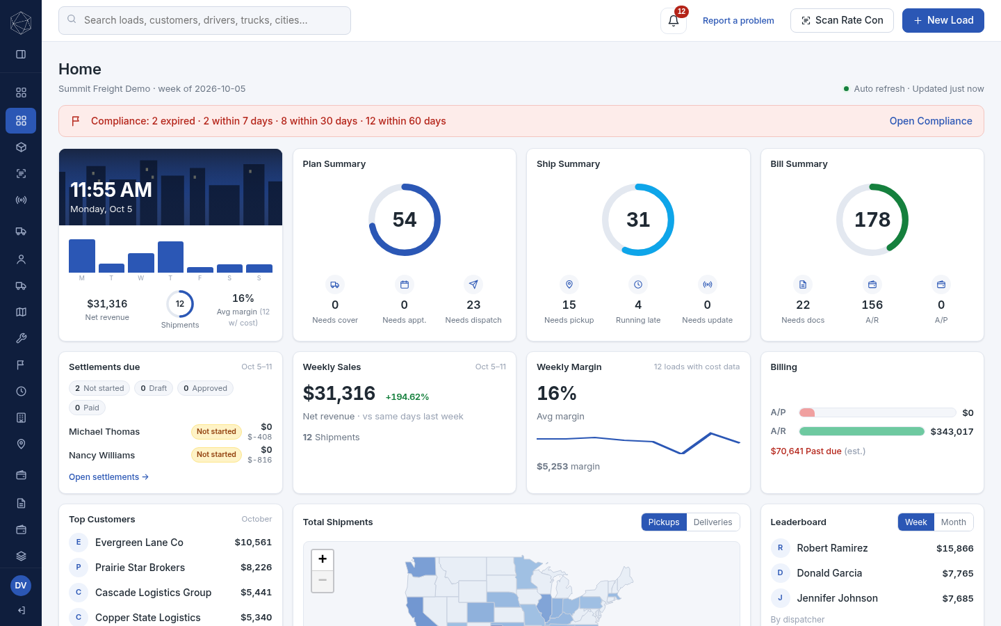The height and width of the screenshot is (626, 1001).
Task: Click the logout icon below the avatar
Action: [x=21, y=611]
